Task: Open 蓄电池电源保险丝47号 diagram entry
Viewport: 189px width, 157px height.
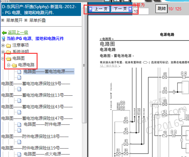Action: click(37, 118)
